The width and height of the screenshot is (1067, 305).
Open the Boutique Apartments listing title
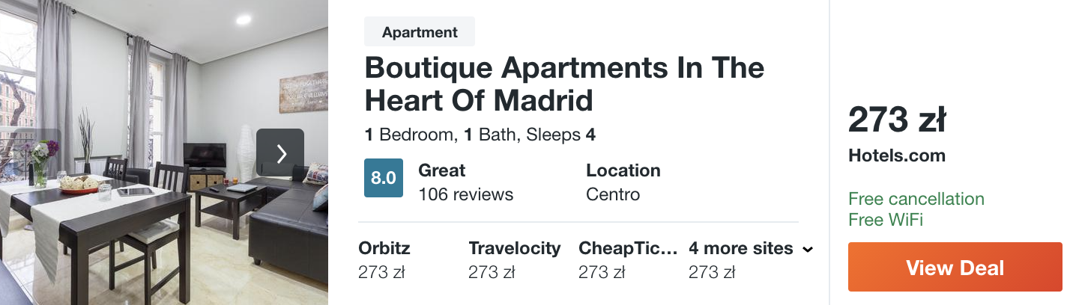tap(564, 84)
